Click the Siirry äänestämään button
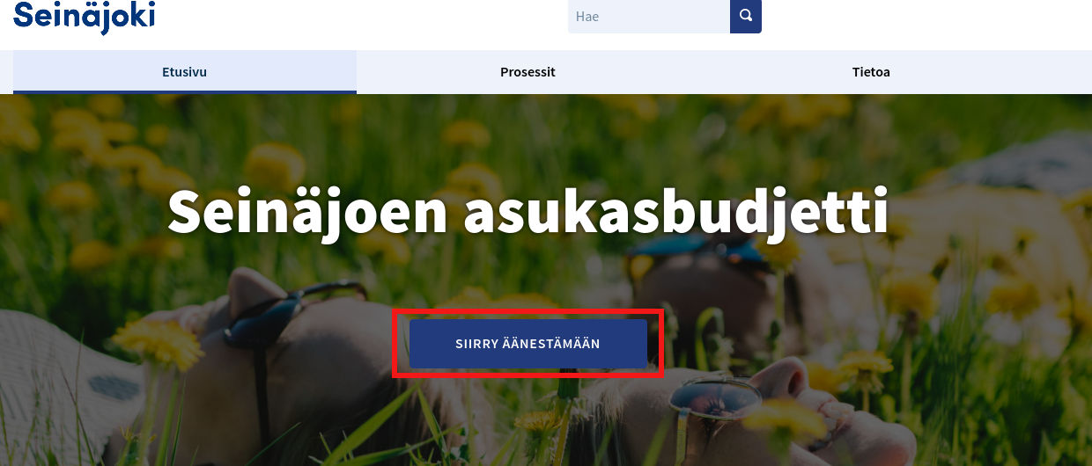The height and width of the screenshot is (466, 1092). point(528,344)
